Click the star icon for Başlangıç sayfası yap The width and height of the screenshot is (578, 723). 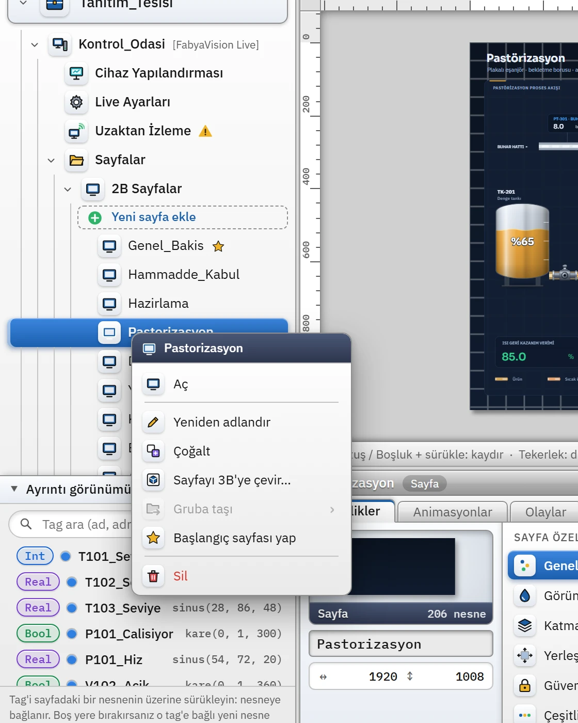153,538
